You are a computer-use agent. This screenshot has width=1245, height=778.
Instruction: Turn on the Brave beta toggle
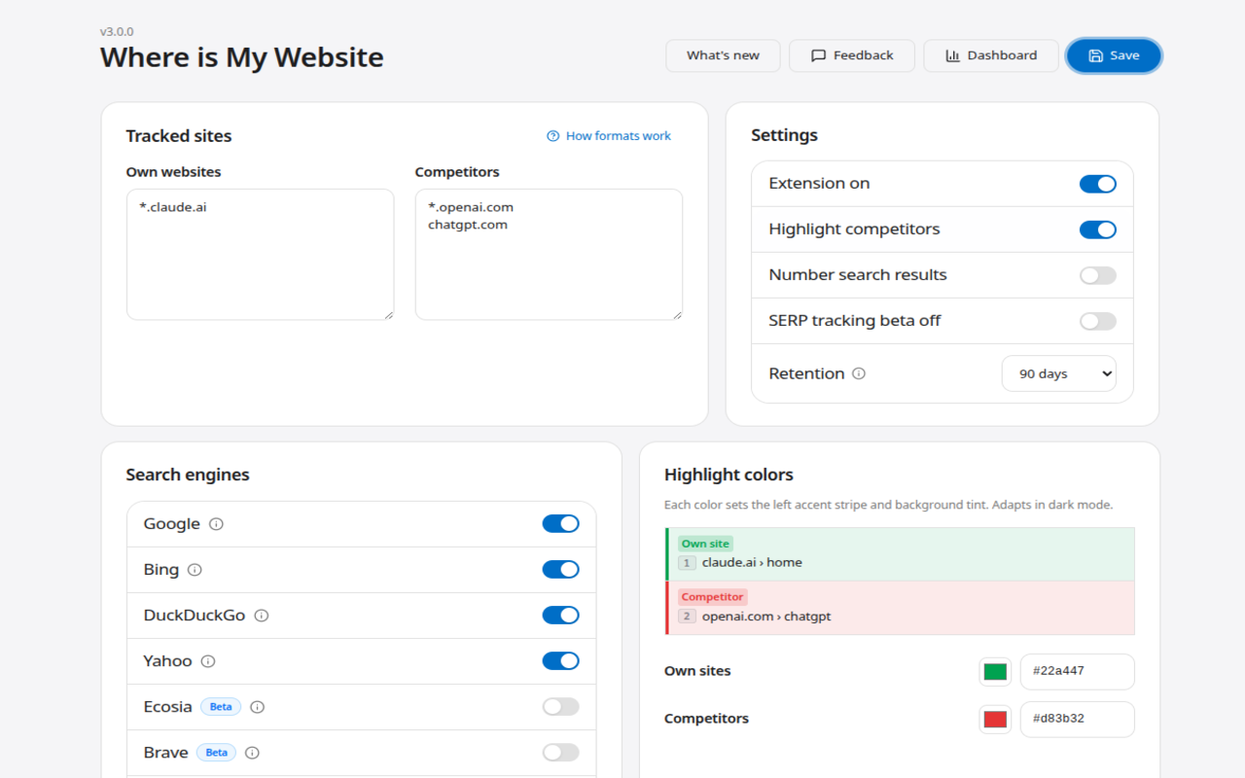[561, 753]
